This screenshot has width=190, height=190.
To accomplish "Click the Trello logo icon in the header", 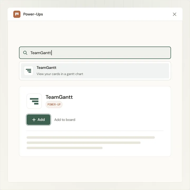I will click(17, 14).
